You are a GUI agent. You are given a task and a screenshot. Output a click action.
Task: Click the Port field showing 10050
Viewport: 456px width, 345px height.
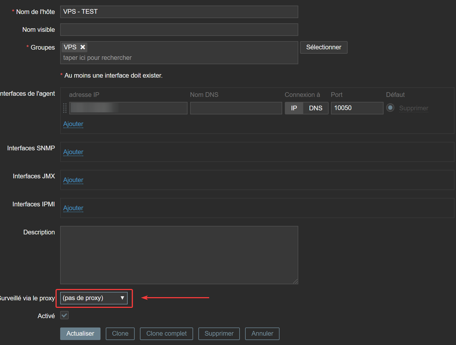pyautogui.click(x=357, y=108)
